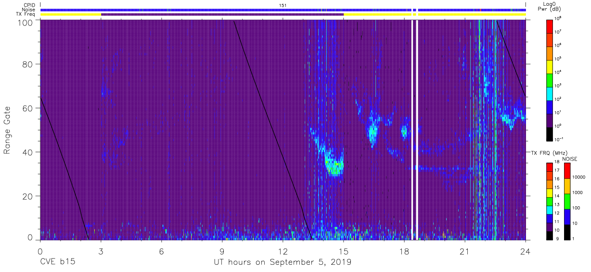Click the Range Gate tick label '20'
This screenshot has height=272, width=591.
28,196
